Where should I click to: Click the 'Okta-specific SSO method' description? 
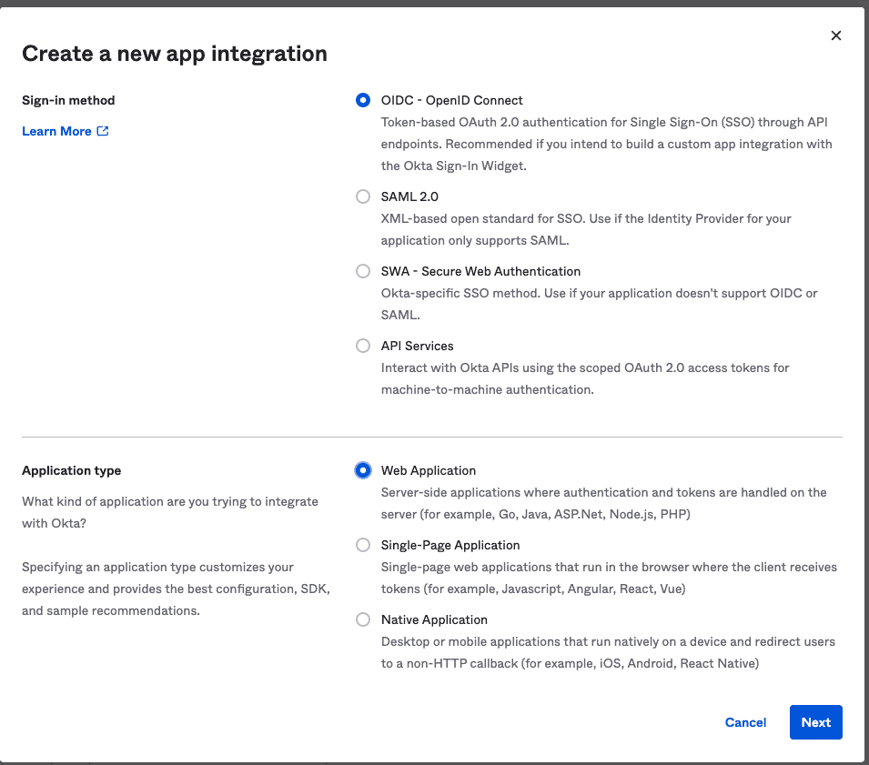[599, 304]
